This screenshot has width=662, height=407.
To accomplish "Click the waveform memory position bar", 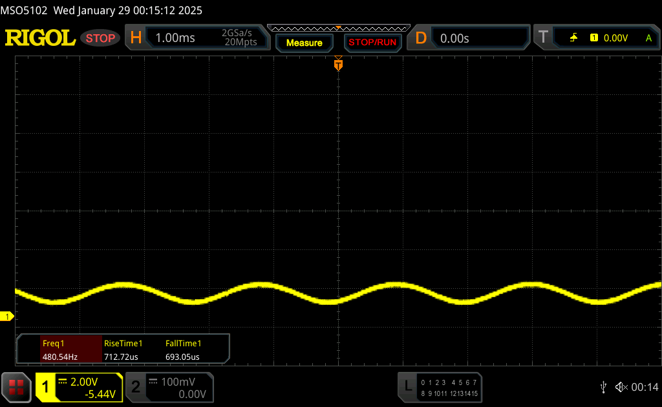I will (338, 28).
